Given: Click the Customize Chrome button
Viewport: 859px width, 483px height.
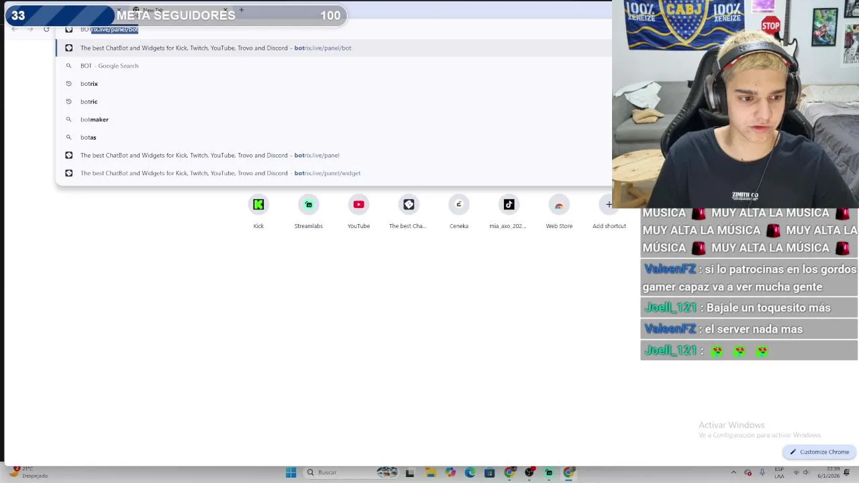Looking at the screenshot, I should pyautogui.click(x=819, y=452).
